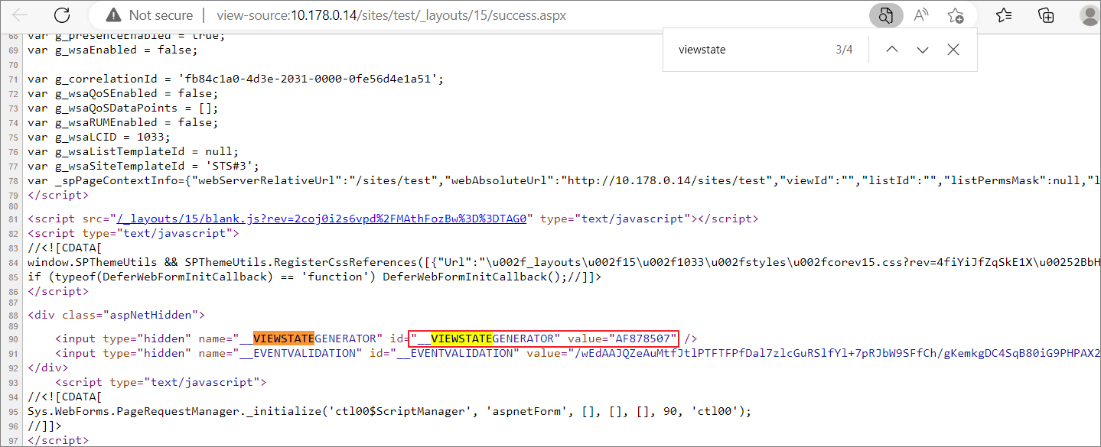This screenshot has height=447, width=1101.
Task: Click the Not secure warning icon
Action: pyautogui.click(x=113, y=15)
